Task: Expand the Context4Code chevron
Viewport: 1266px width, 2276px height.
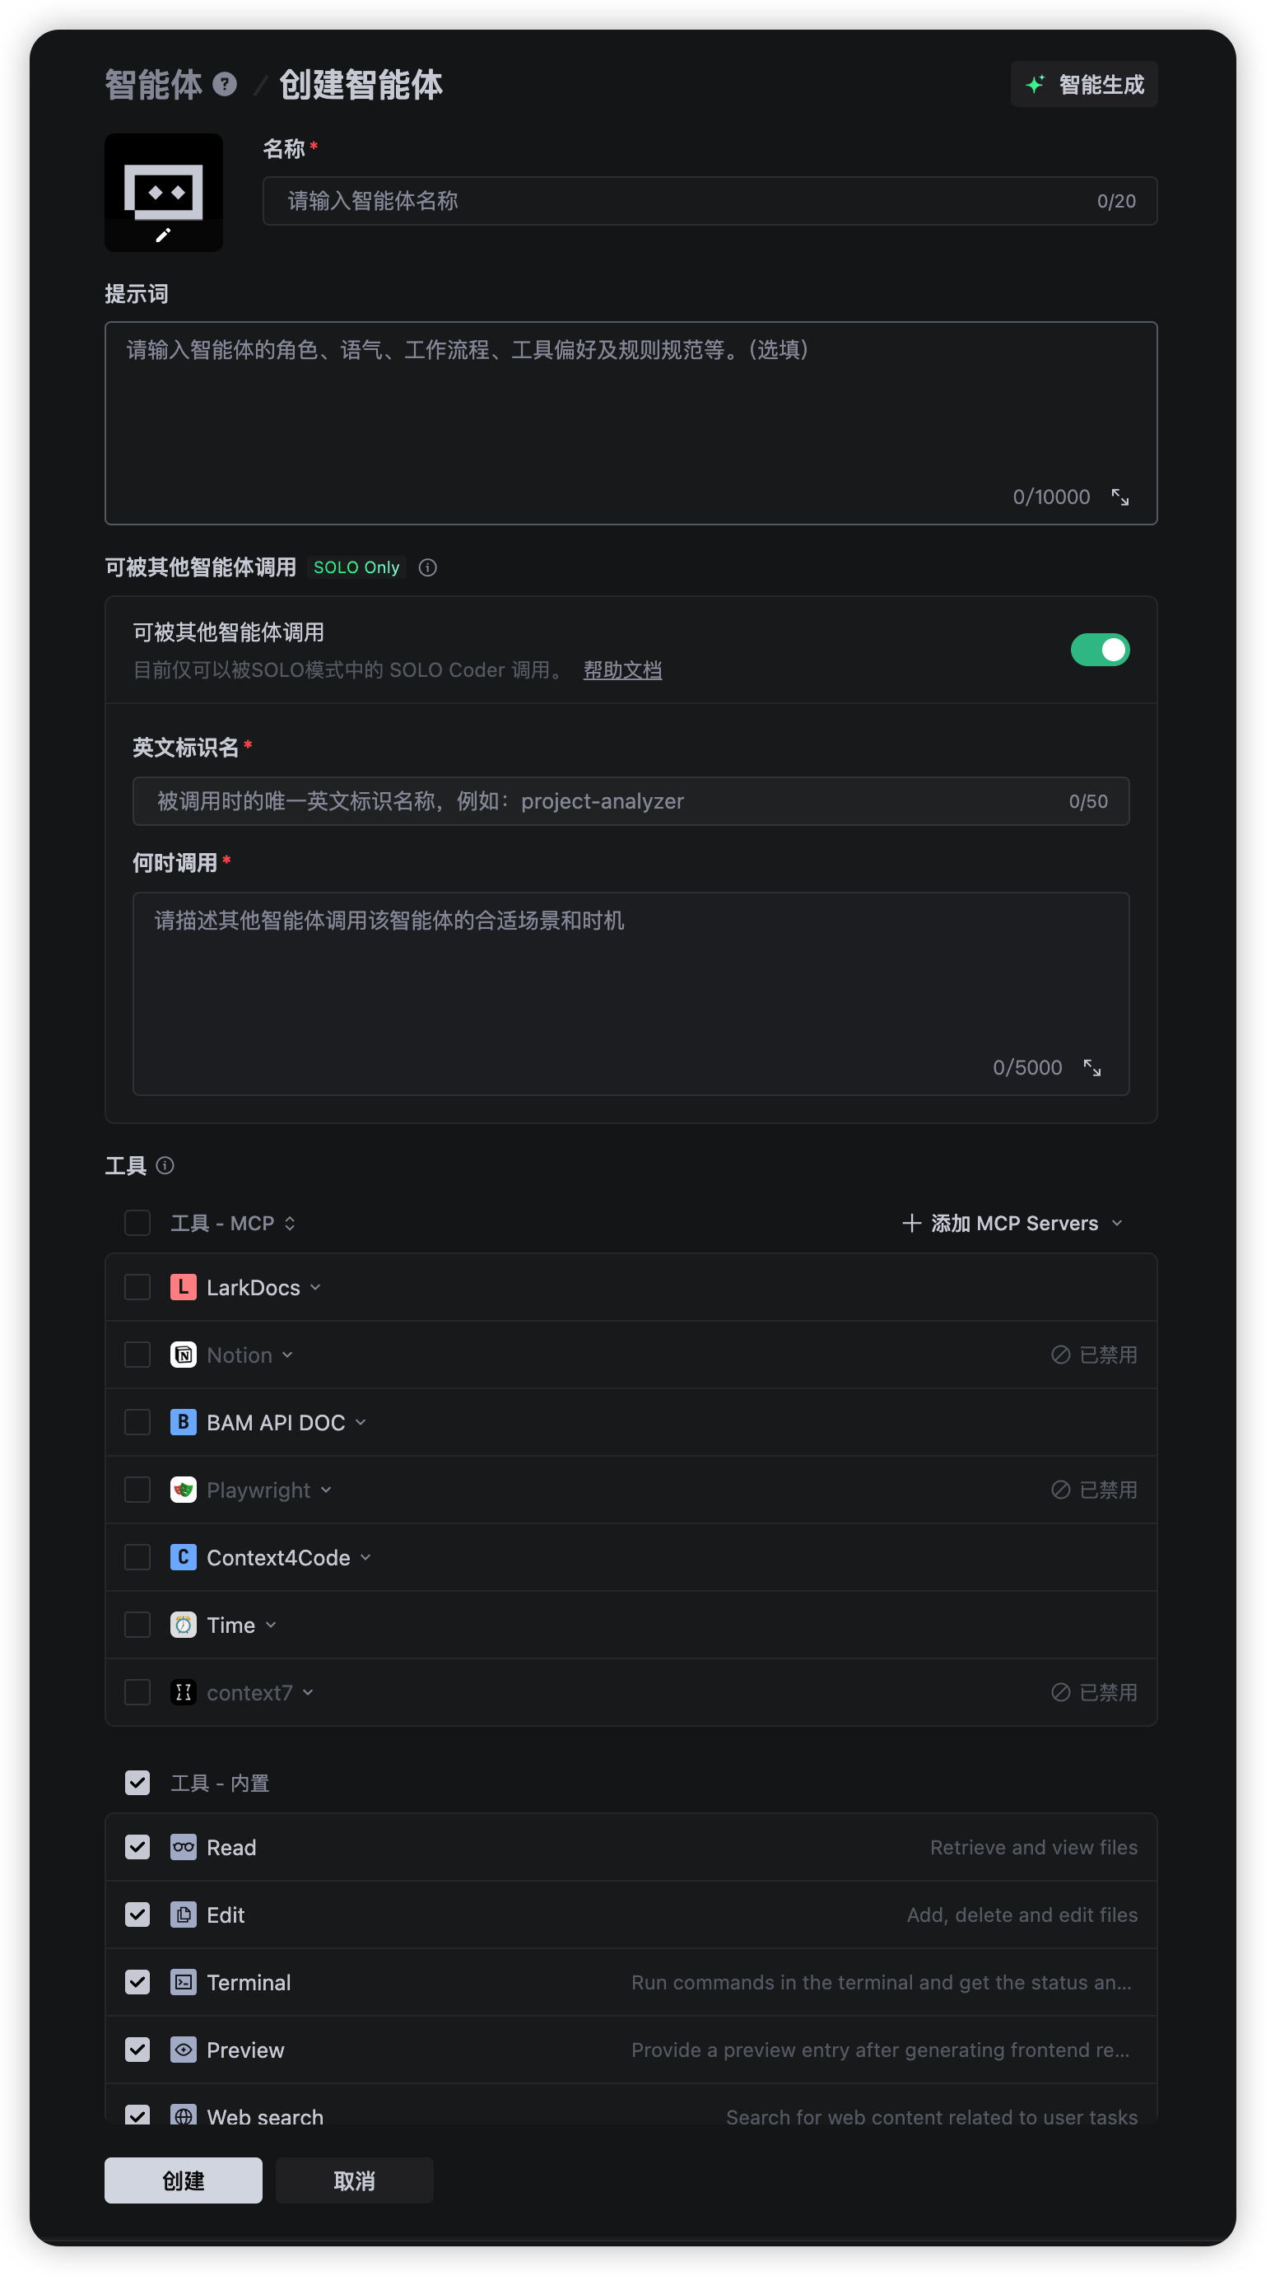Action: pyautogui.click(x=365, y=1557)
